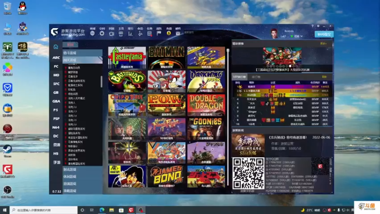The width and height of the screenshot is (380, 214).
Task: Open the 邮件 mail envelope icon
Action: click(178, 33)
